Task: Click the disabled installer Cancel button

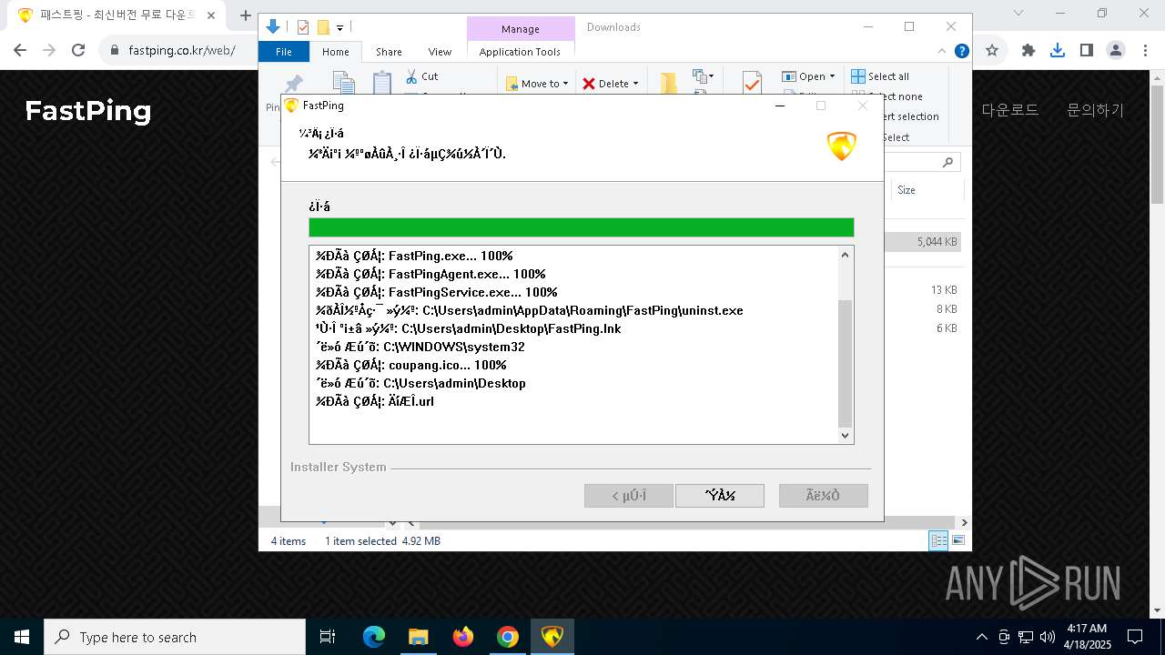Action: [823, 496]
